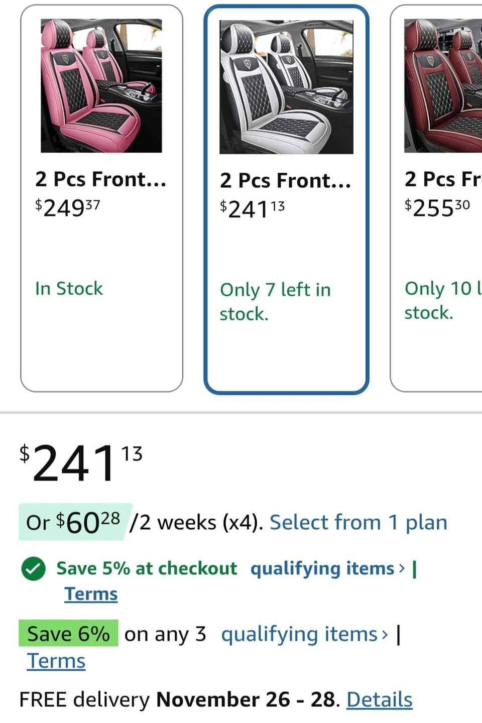
Task: Open the "Select from 1 plan" link
Action: (358, 523)
